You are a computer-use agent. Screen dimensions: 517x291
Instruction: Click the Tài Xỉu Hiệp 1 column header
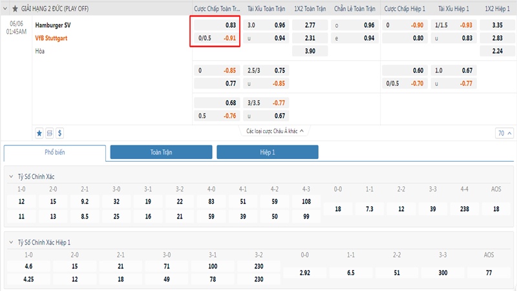[x=454, y=9]
